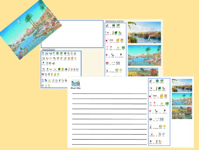The image size is (199, 150).
Task: Click the River Nile symbol above the writing lines
Action: pyautogui.click(x=76, y=83)
